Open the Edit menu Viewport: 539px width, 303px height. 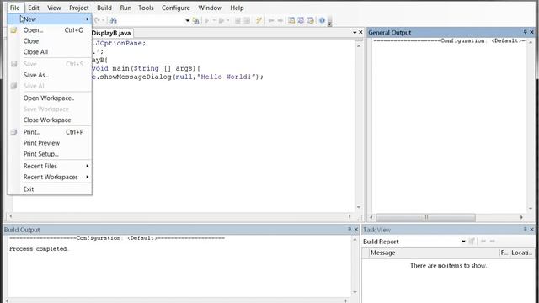pyautogui.click(x=34, y=8)
